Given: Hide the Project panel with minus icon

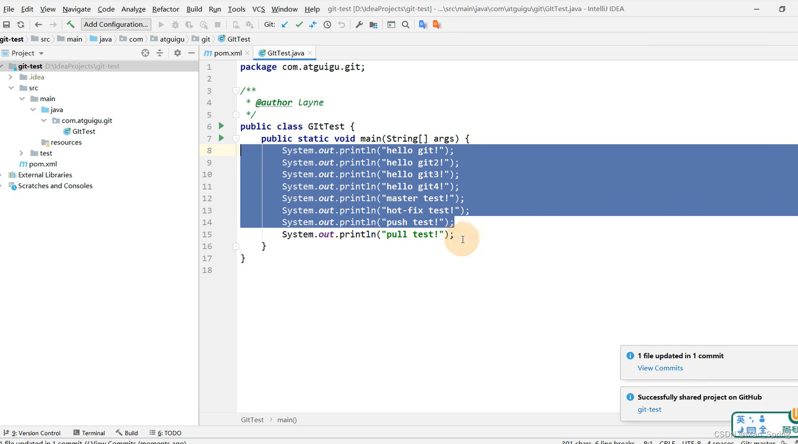Looking at the screenshot, I should tap(191, 53).
